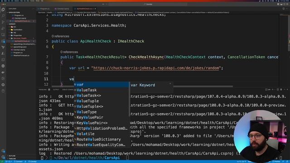
Task: Click the split editor icon at top right
Action: [284, 9]
